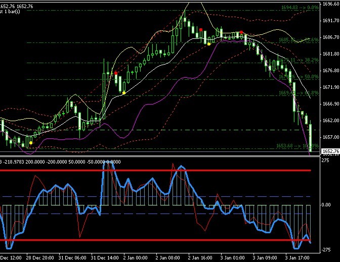340x262 pixels.
Task: Click the 0.00 indicator scale label
Action: coord(327,205)
